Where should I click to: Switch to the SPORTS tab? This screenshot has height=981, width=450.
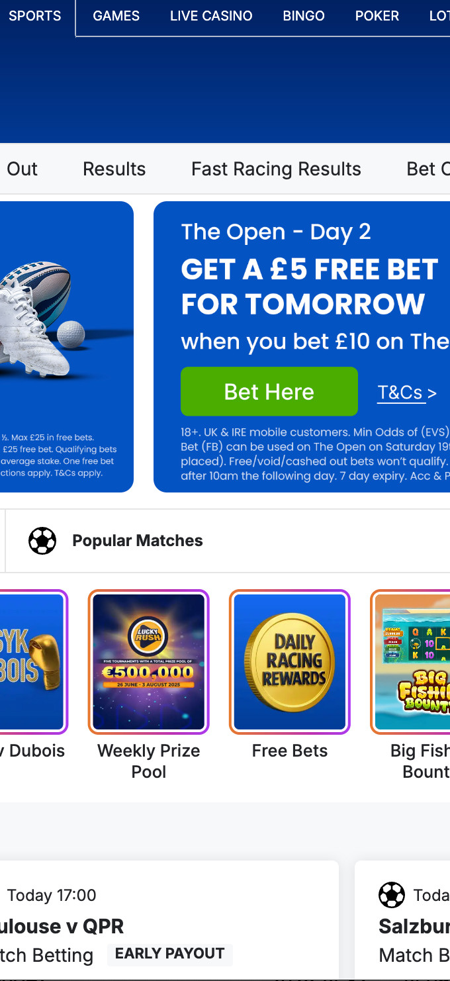click(x=35, y=16)
